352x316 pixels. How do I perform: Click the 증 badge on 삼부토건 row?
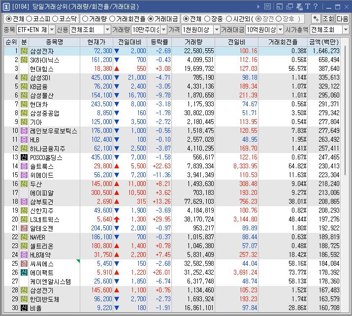[x=24, y=201]
